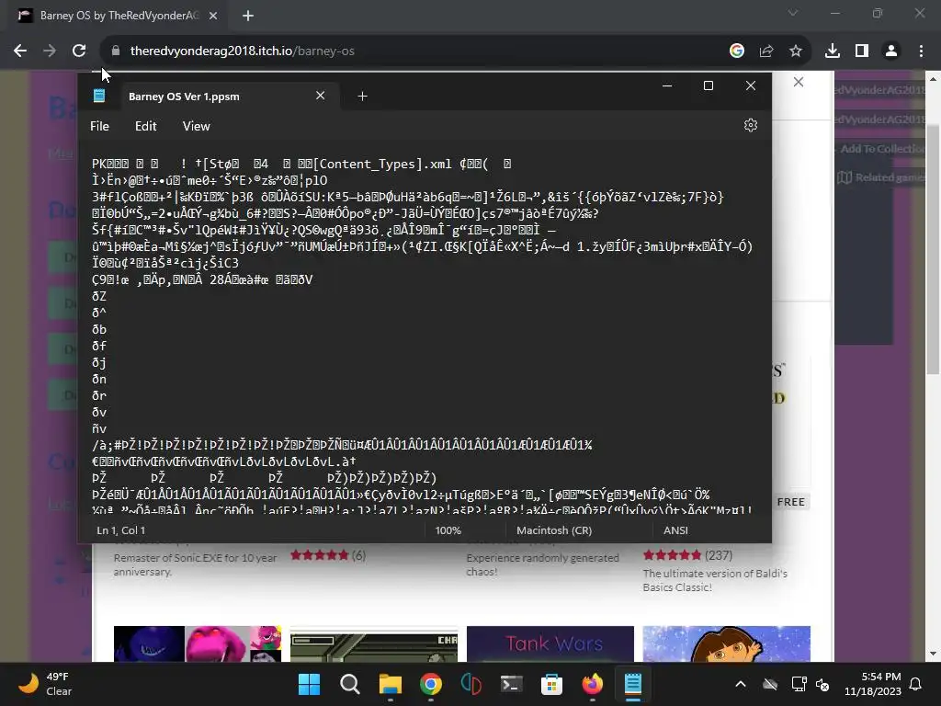This screenshot has height=706, width=941.
Task: Open Firefox from taskbar
Action: 593,684
